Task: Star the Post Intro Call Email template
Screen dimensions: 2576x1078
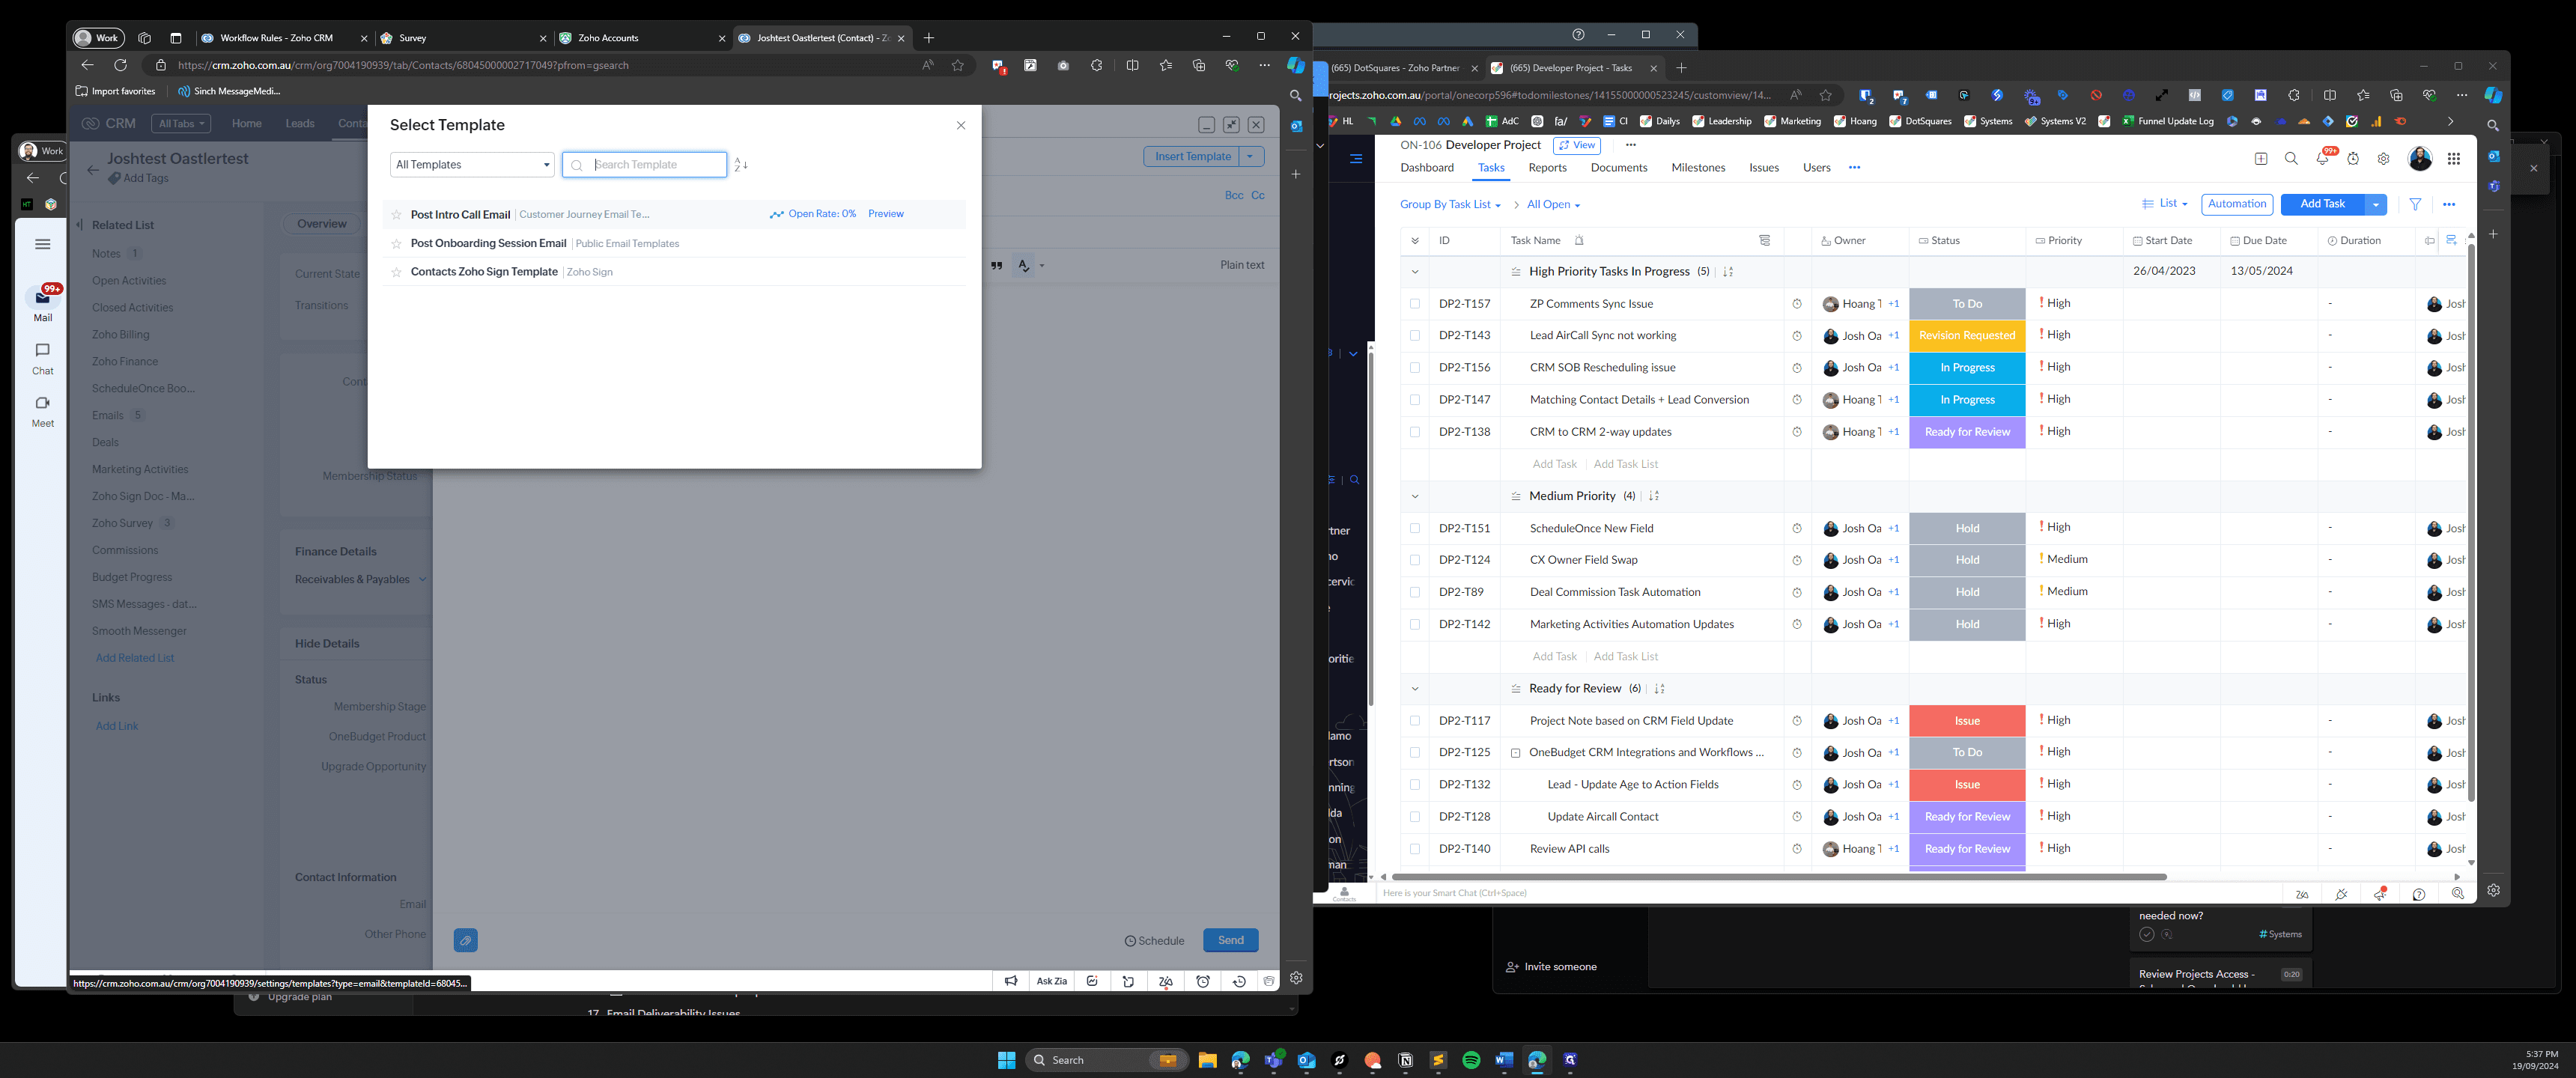Action: 396,215
